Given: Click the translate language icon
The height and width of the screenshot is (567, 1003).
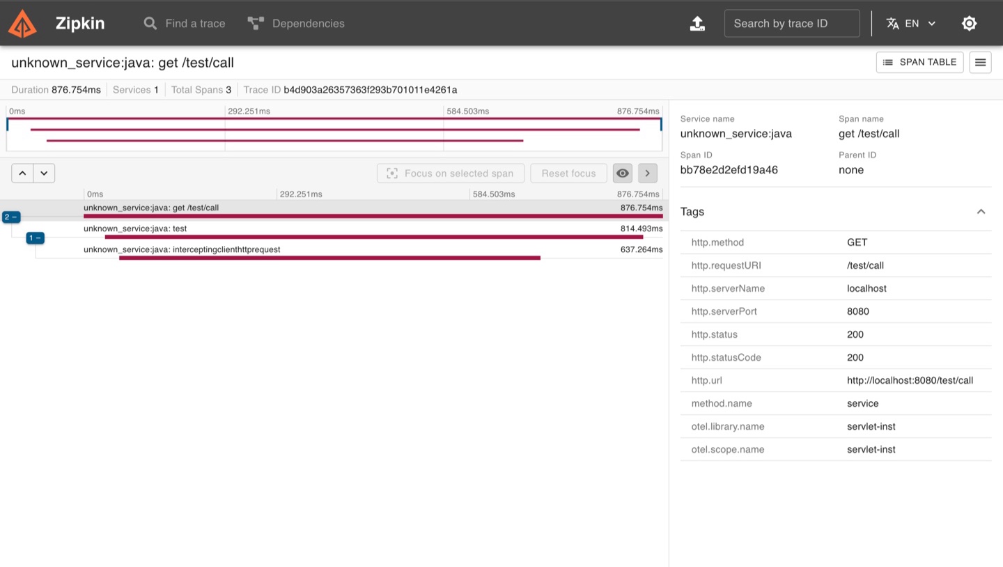Looking at the screenshot, I should 892,24.
